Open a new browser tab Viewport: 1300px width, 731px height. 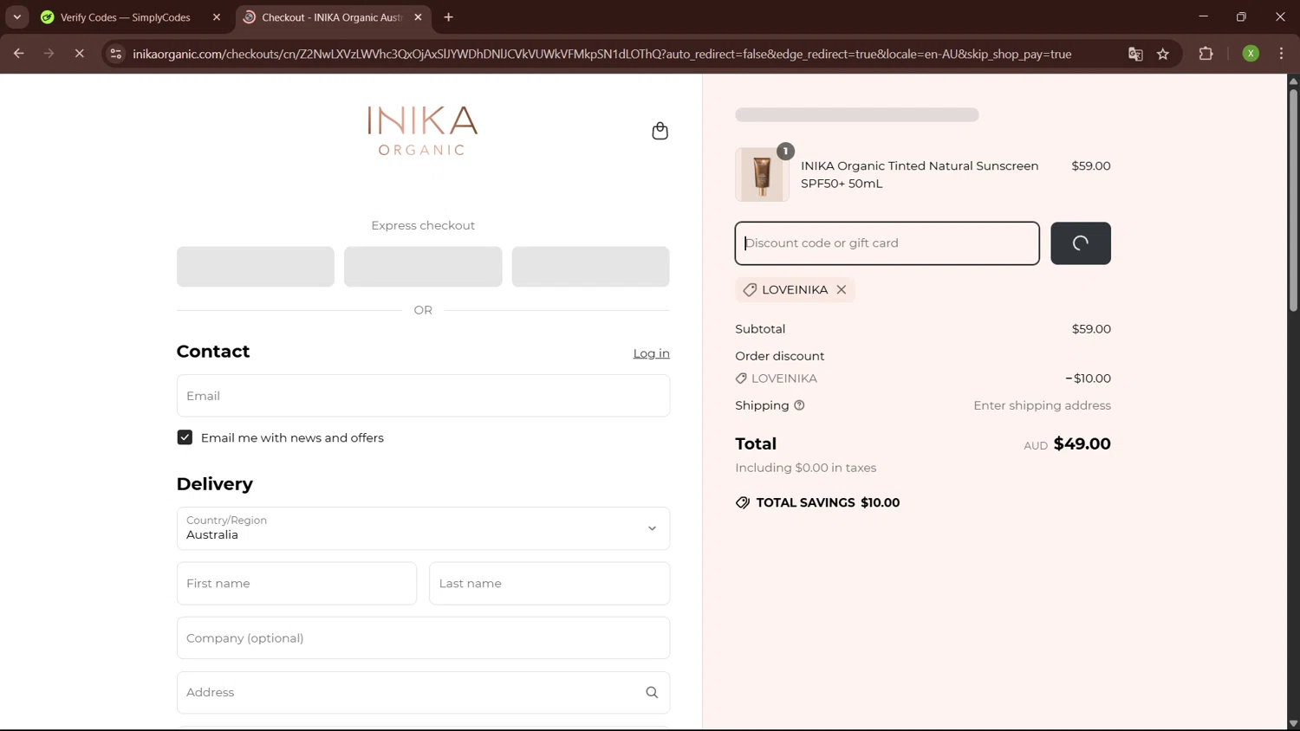coord(448,17)
